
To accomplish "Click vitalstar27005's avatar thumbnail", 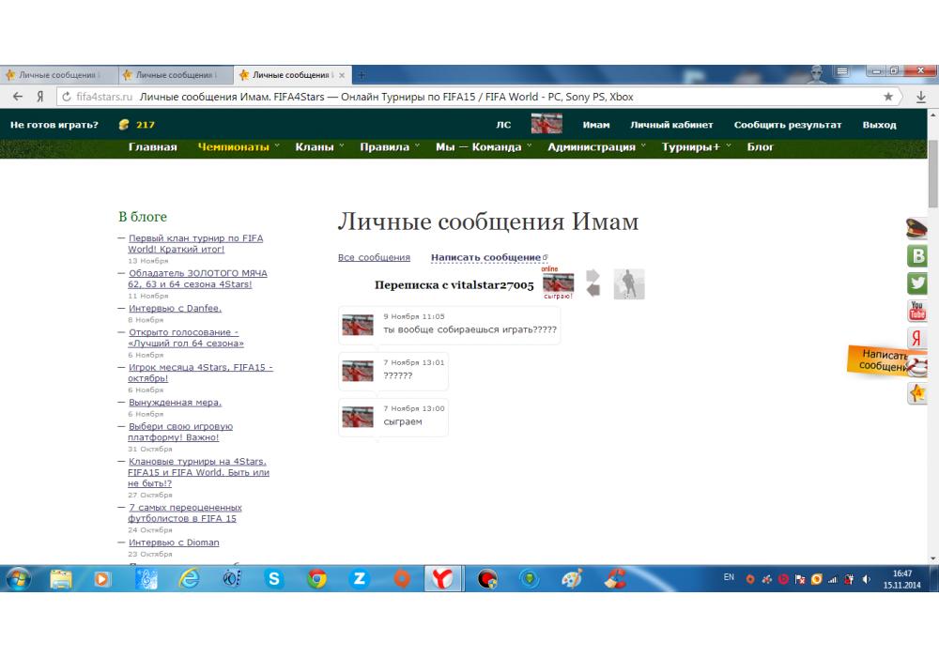I will tap(558, 284).
